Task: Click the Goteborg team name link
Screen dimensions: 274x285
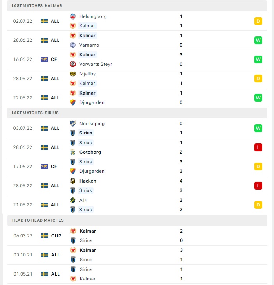Action: pyautogui.click(x=90, y=152)
